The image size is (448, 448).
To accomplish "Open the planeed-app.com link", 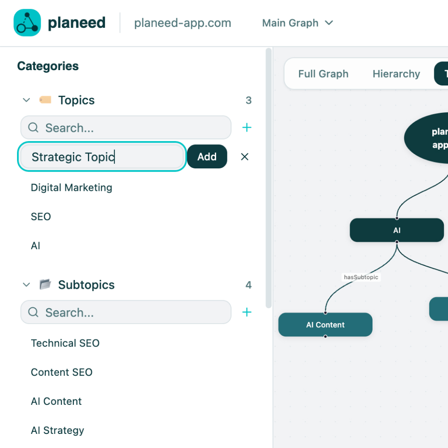I will [183, 23].
